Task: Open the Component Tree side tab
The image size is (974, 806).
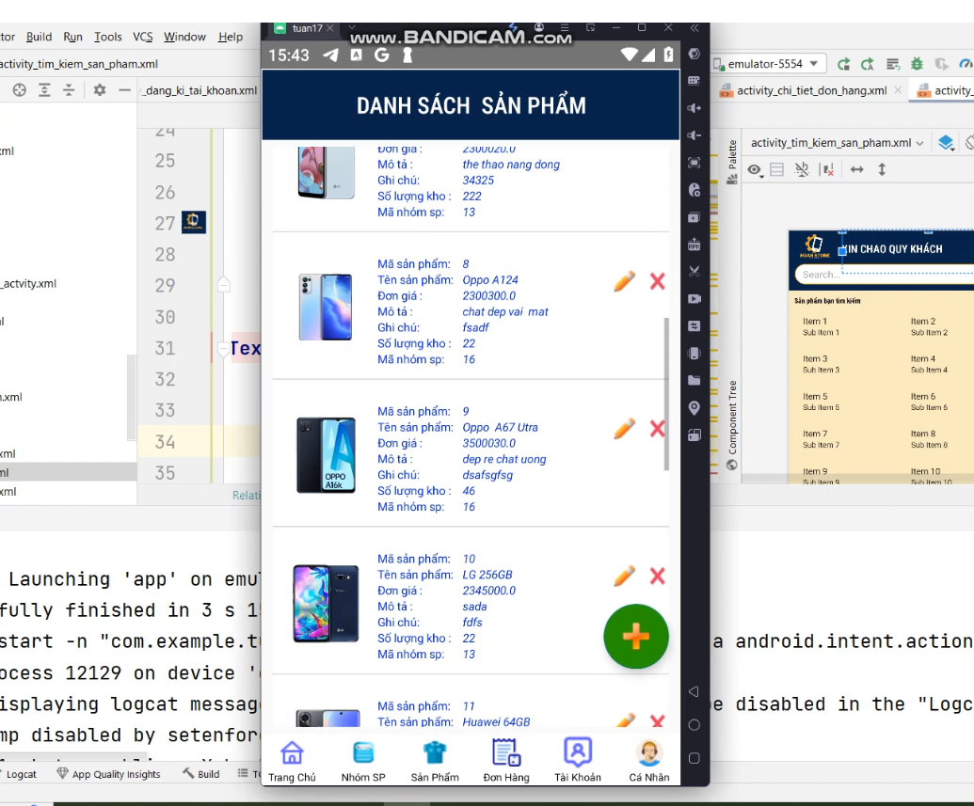Action: pyautogui.click(x=732, y=425)
